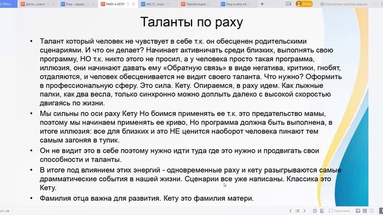Click the slide export icon in status bar
383x215 pixels.
point(321,211)
